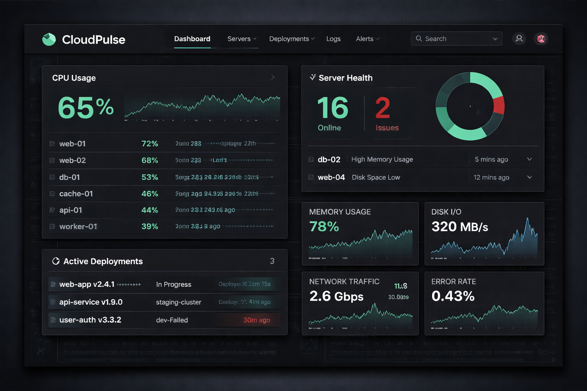Click the red segment of health donut

[x=499, y=106]
